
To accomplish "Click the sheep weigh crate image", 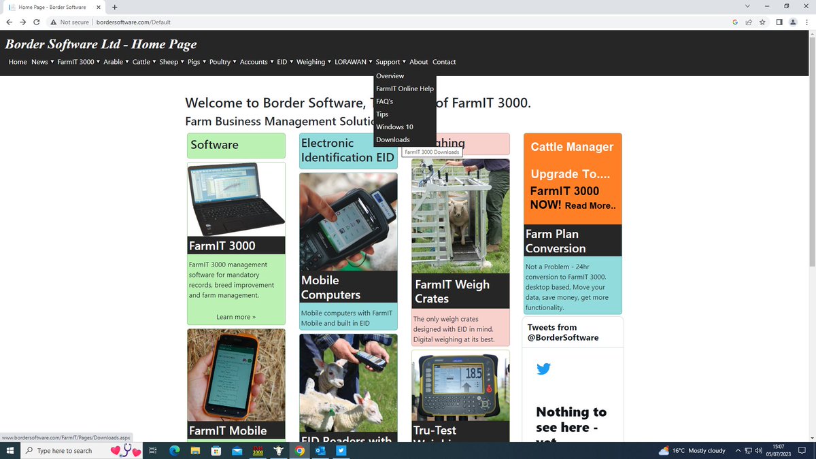I will [x=460, y=216].
